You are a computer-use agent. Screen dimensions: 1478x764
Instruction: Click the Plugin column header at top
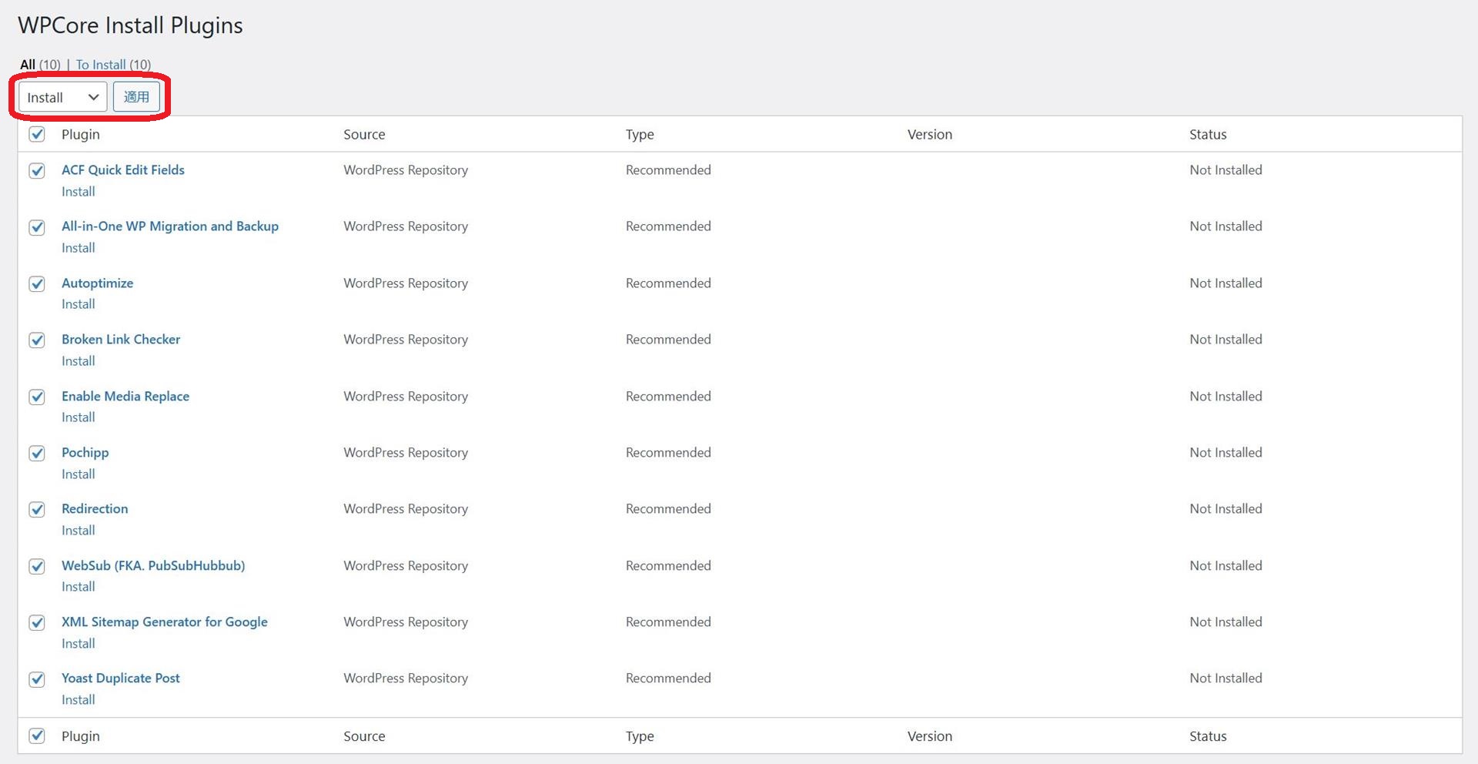pyautogui.click(x=81, y=135)
